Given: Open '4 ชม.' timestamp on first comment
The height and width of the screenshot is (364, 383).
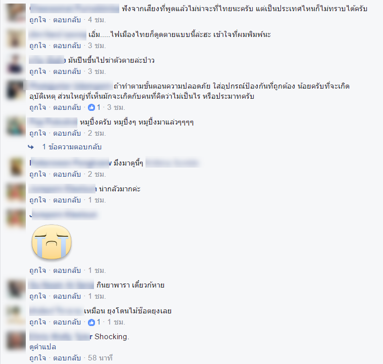Looking at the screenshot, I should pos(97,20).
